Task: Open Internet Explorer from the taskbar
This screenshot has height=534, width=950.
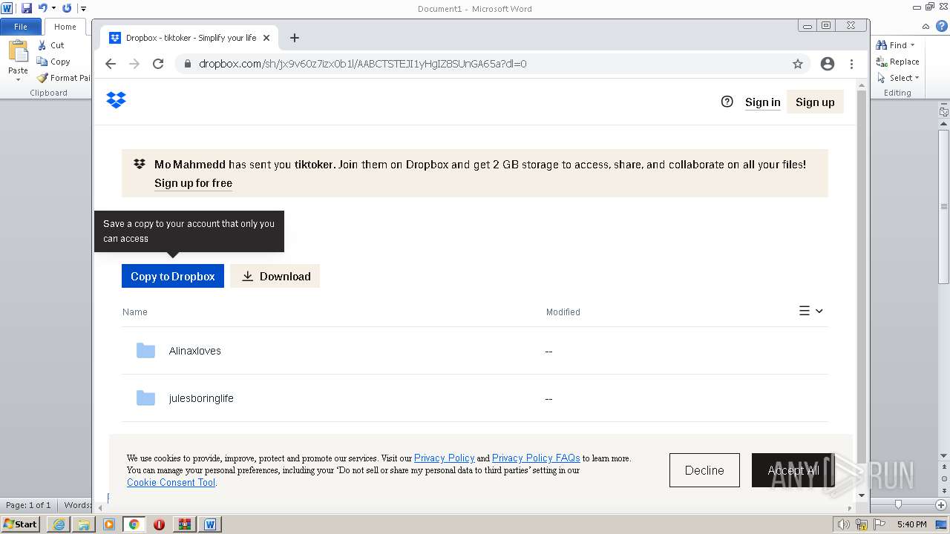Action: pos(59,524)
